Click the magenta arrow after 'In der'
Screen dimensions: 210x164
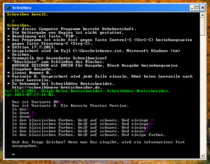point(29,109)
